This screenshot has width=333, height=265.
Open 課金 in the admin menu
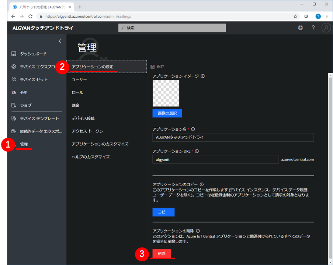[75, 105]
